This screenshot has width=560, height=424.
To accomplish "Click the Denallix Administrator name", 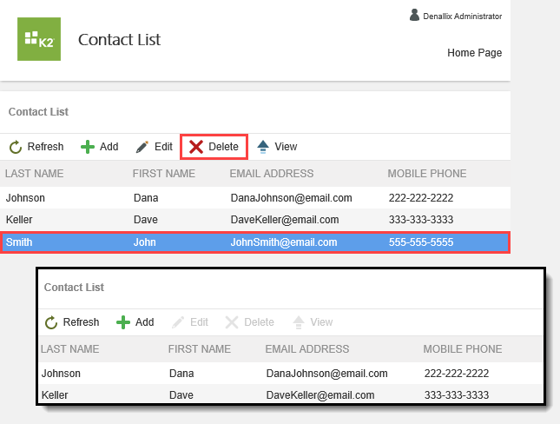I will point(462,17).
